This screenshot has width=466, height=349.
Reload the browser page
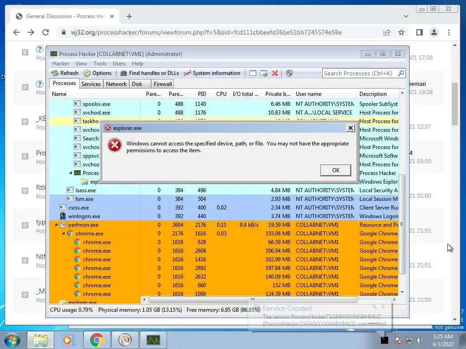click(x=46, y=32)
